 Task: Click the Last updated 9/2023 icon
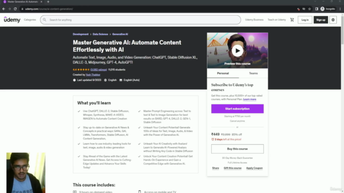[x=74, y=80]
